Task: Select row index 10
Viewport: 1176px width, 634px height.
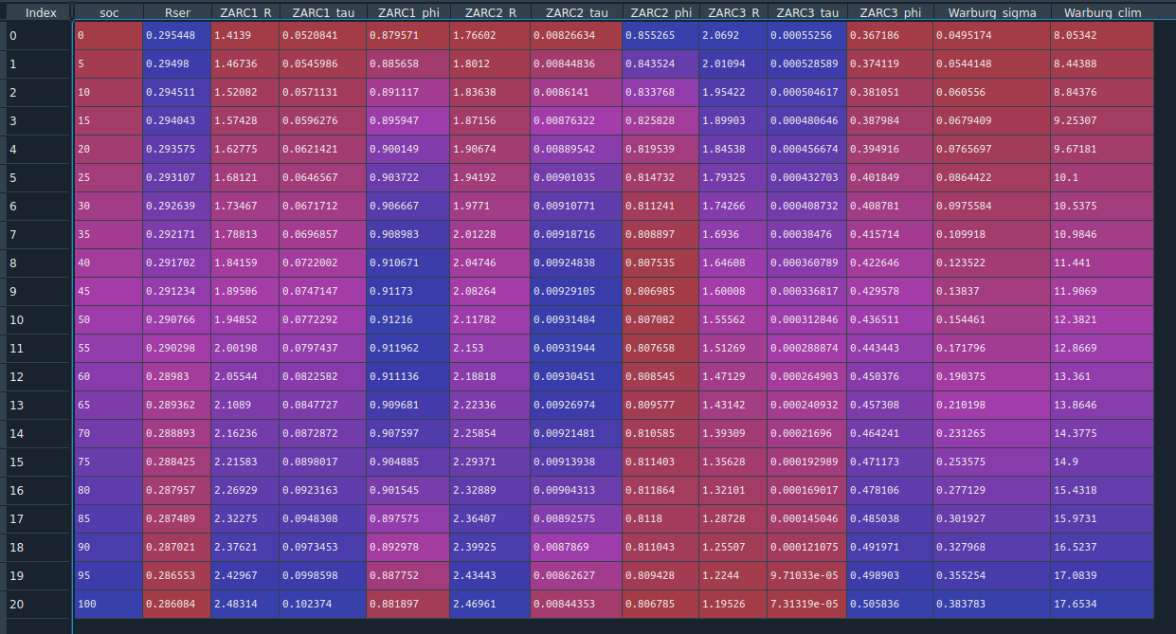Action: click(37, 320)
